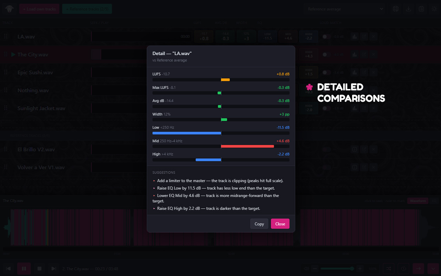Click edit icon for El Brillo V2.wav
The image size is (441, 276).
click(x=364, y=150)
